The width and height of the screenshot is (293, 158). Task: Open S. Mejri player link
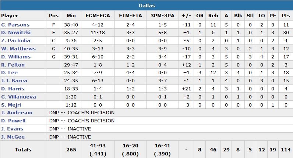click(x=11, y=105)
